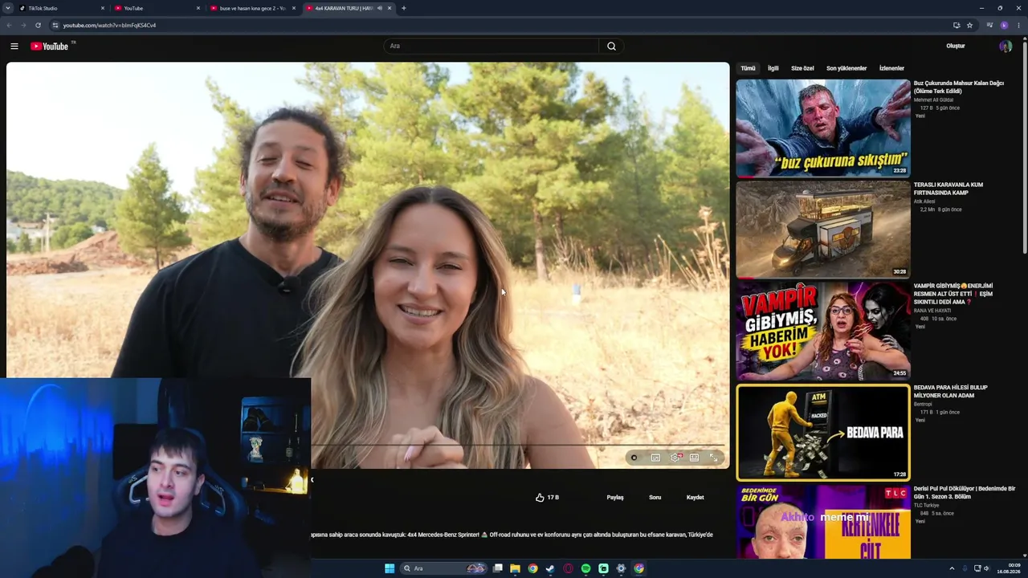Bookmark this page with the star icon
Image resolution: width=1028 pixels, height=578 pixels.
(x=969, y=25)
